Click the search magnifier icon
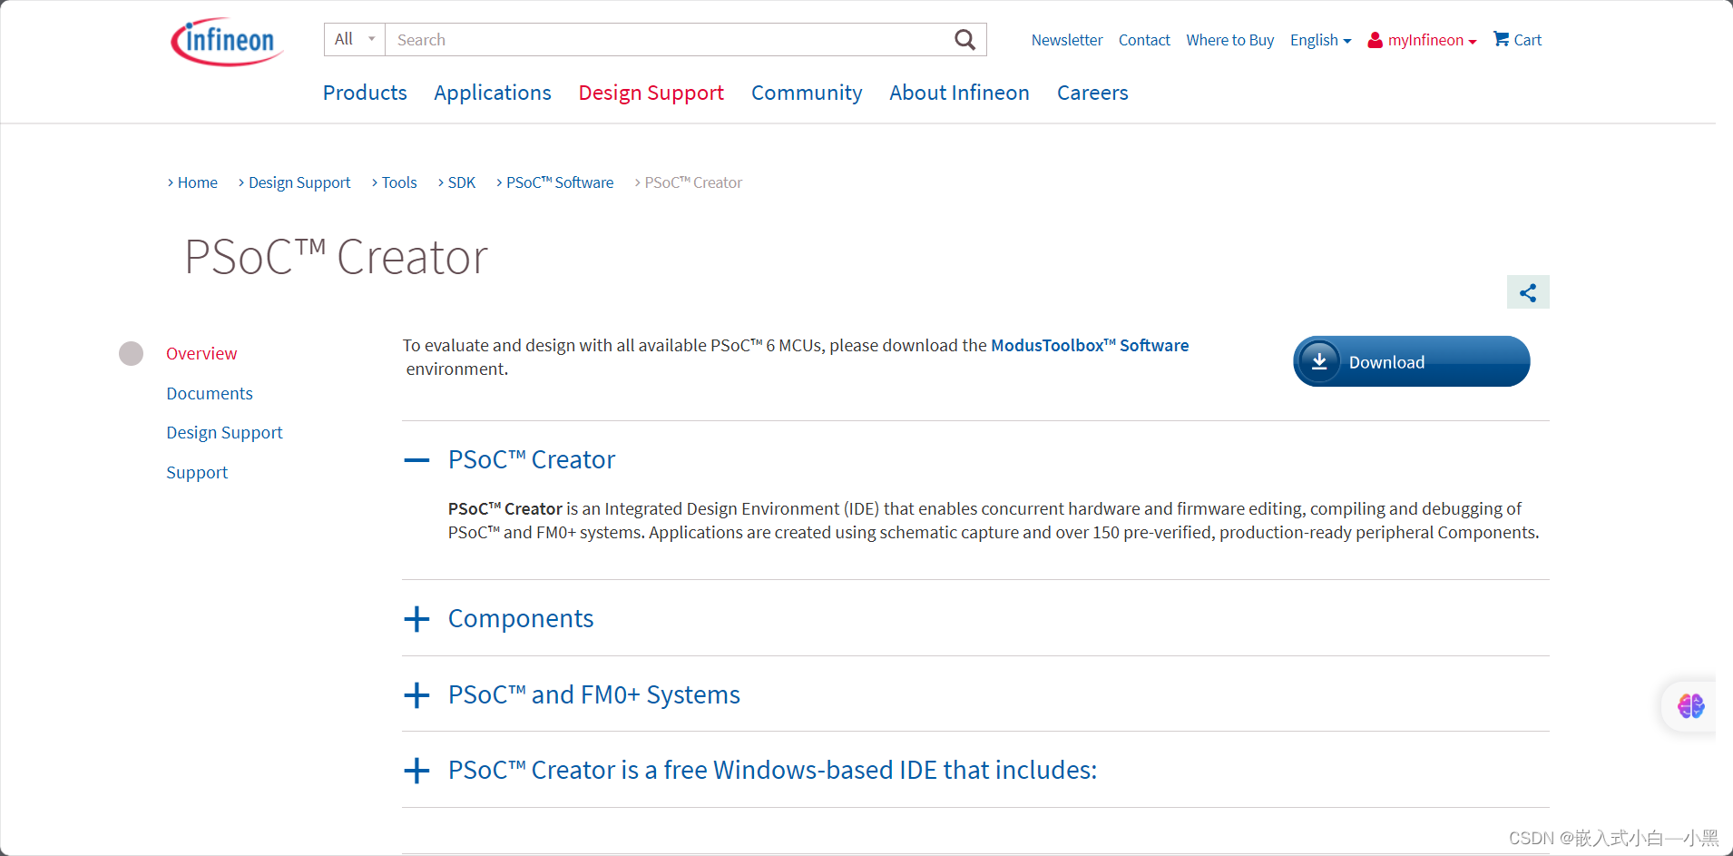1733x856 pixels. [964, 40]
